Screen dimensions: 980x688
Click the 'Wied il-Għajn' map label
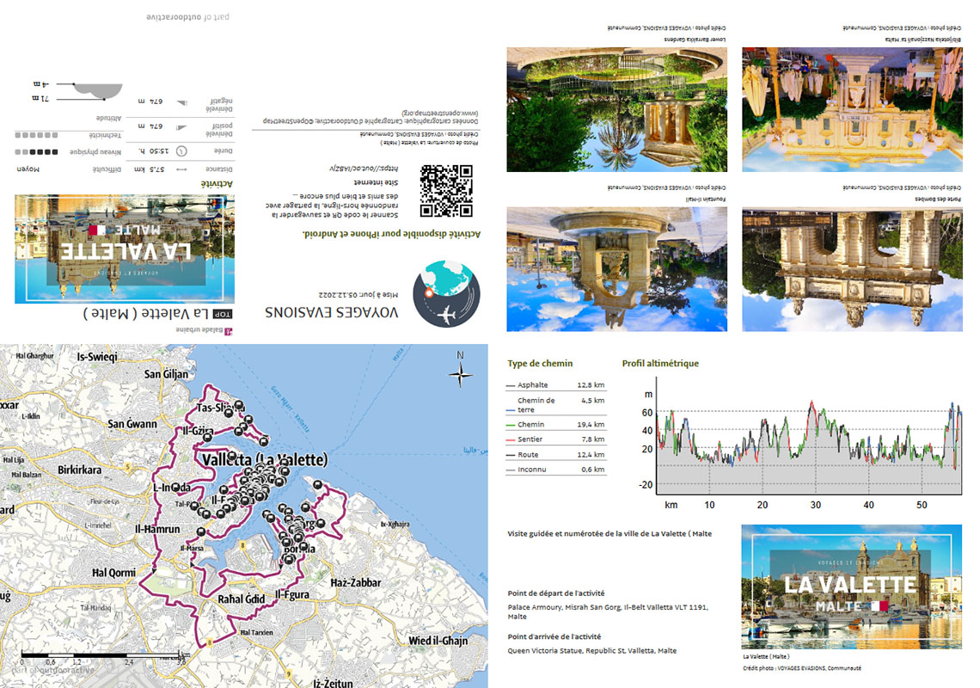pyautogui.click(x=438, y=641)
